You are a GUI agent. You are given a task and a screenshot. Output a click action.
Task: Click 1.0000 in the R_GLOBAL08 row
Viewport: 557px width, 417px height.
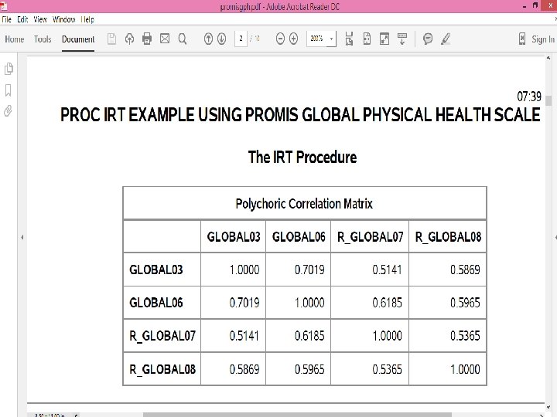(465, 369)
